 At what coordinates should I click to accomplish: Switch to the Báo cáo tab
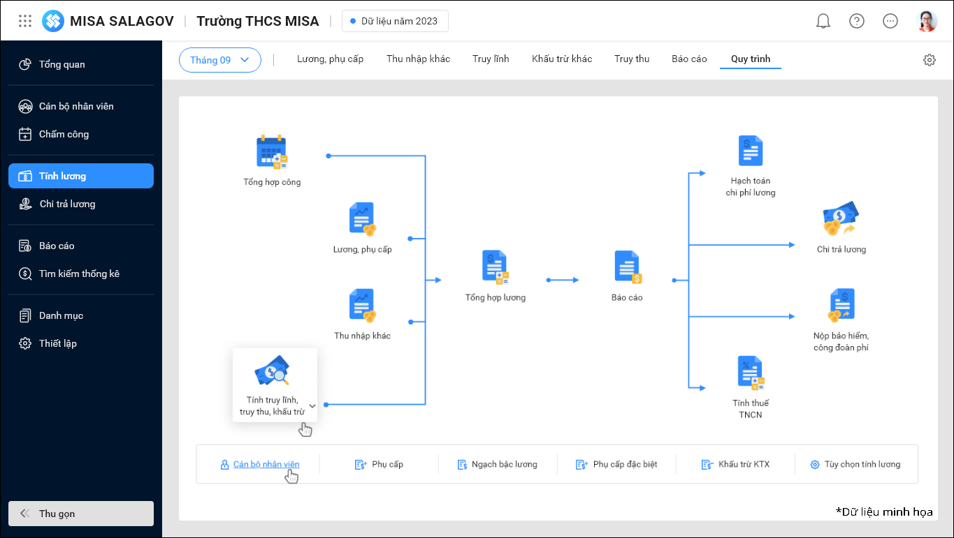pos(689,59)
